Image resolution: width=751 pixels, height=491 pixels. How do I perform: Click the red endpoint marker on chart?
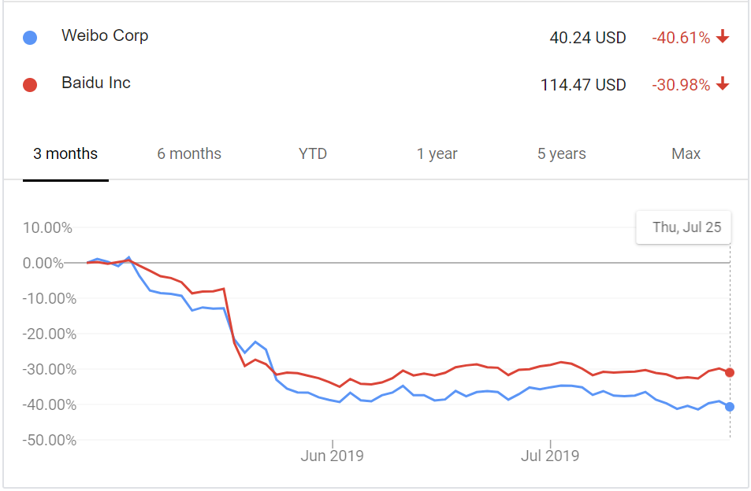click(x=730, y=372)
